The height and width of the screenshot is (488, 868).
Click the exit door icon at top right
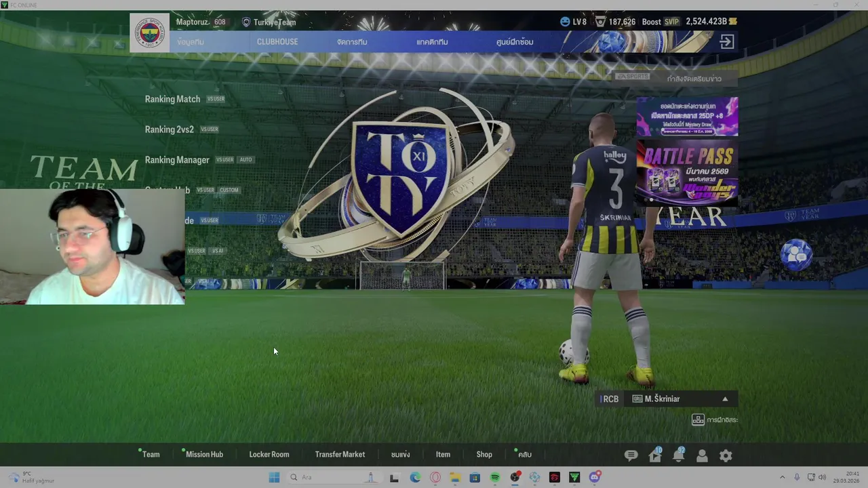[x=726, y=42]
